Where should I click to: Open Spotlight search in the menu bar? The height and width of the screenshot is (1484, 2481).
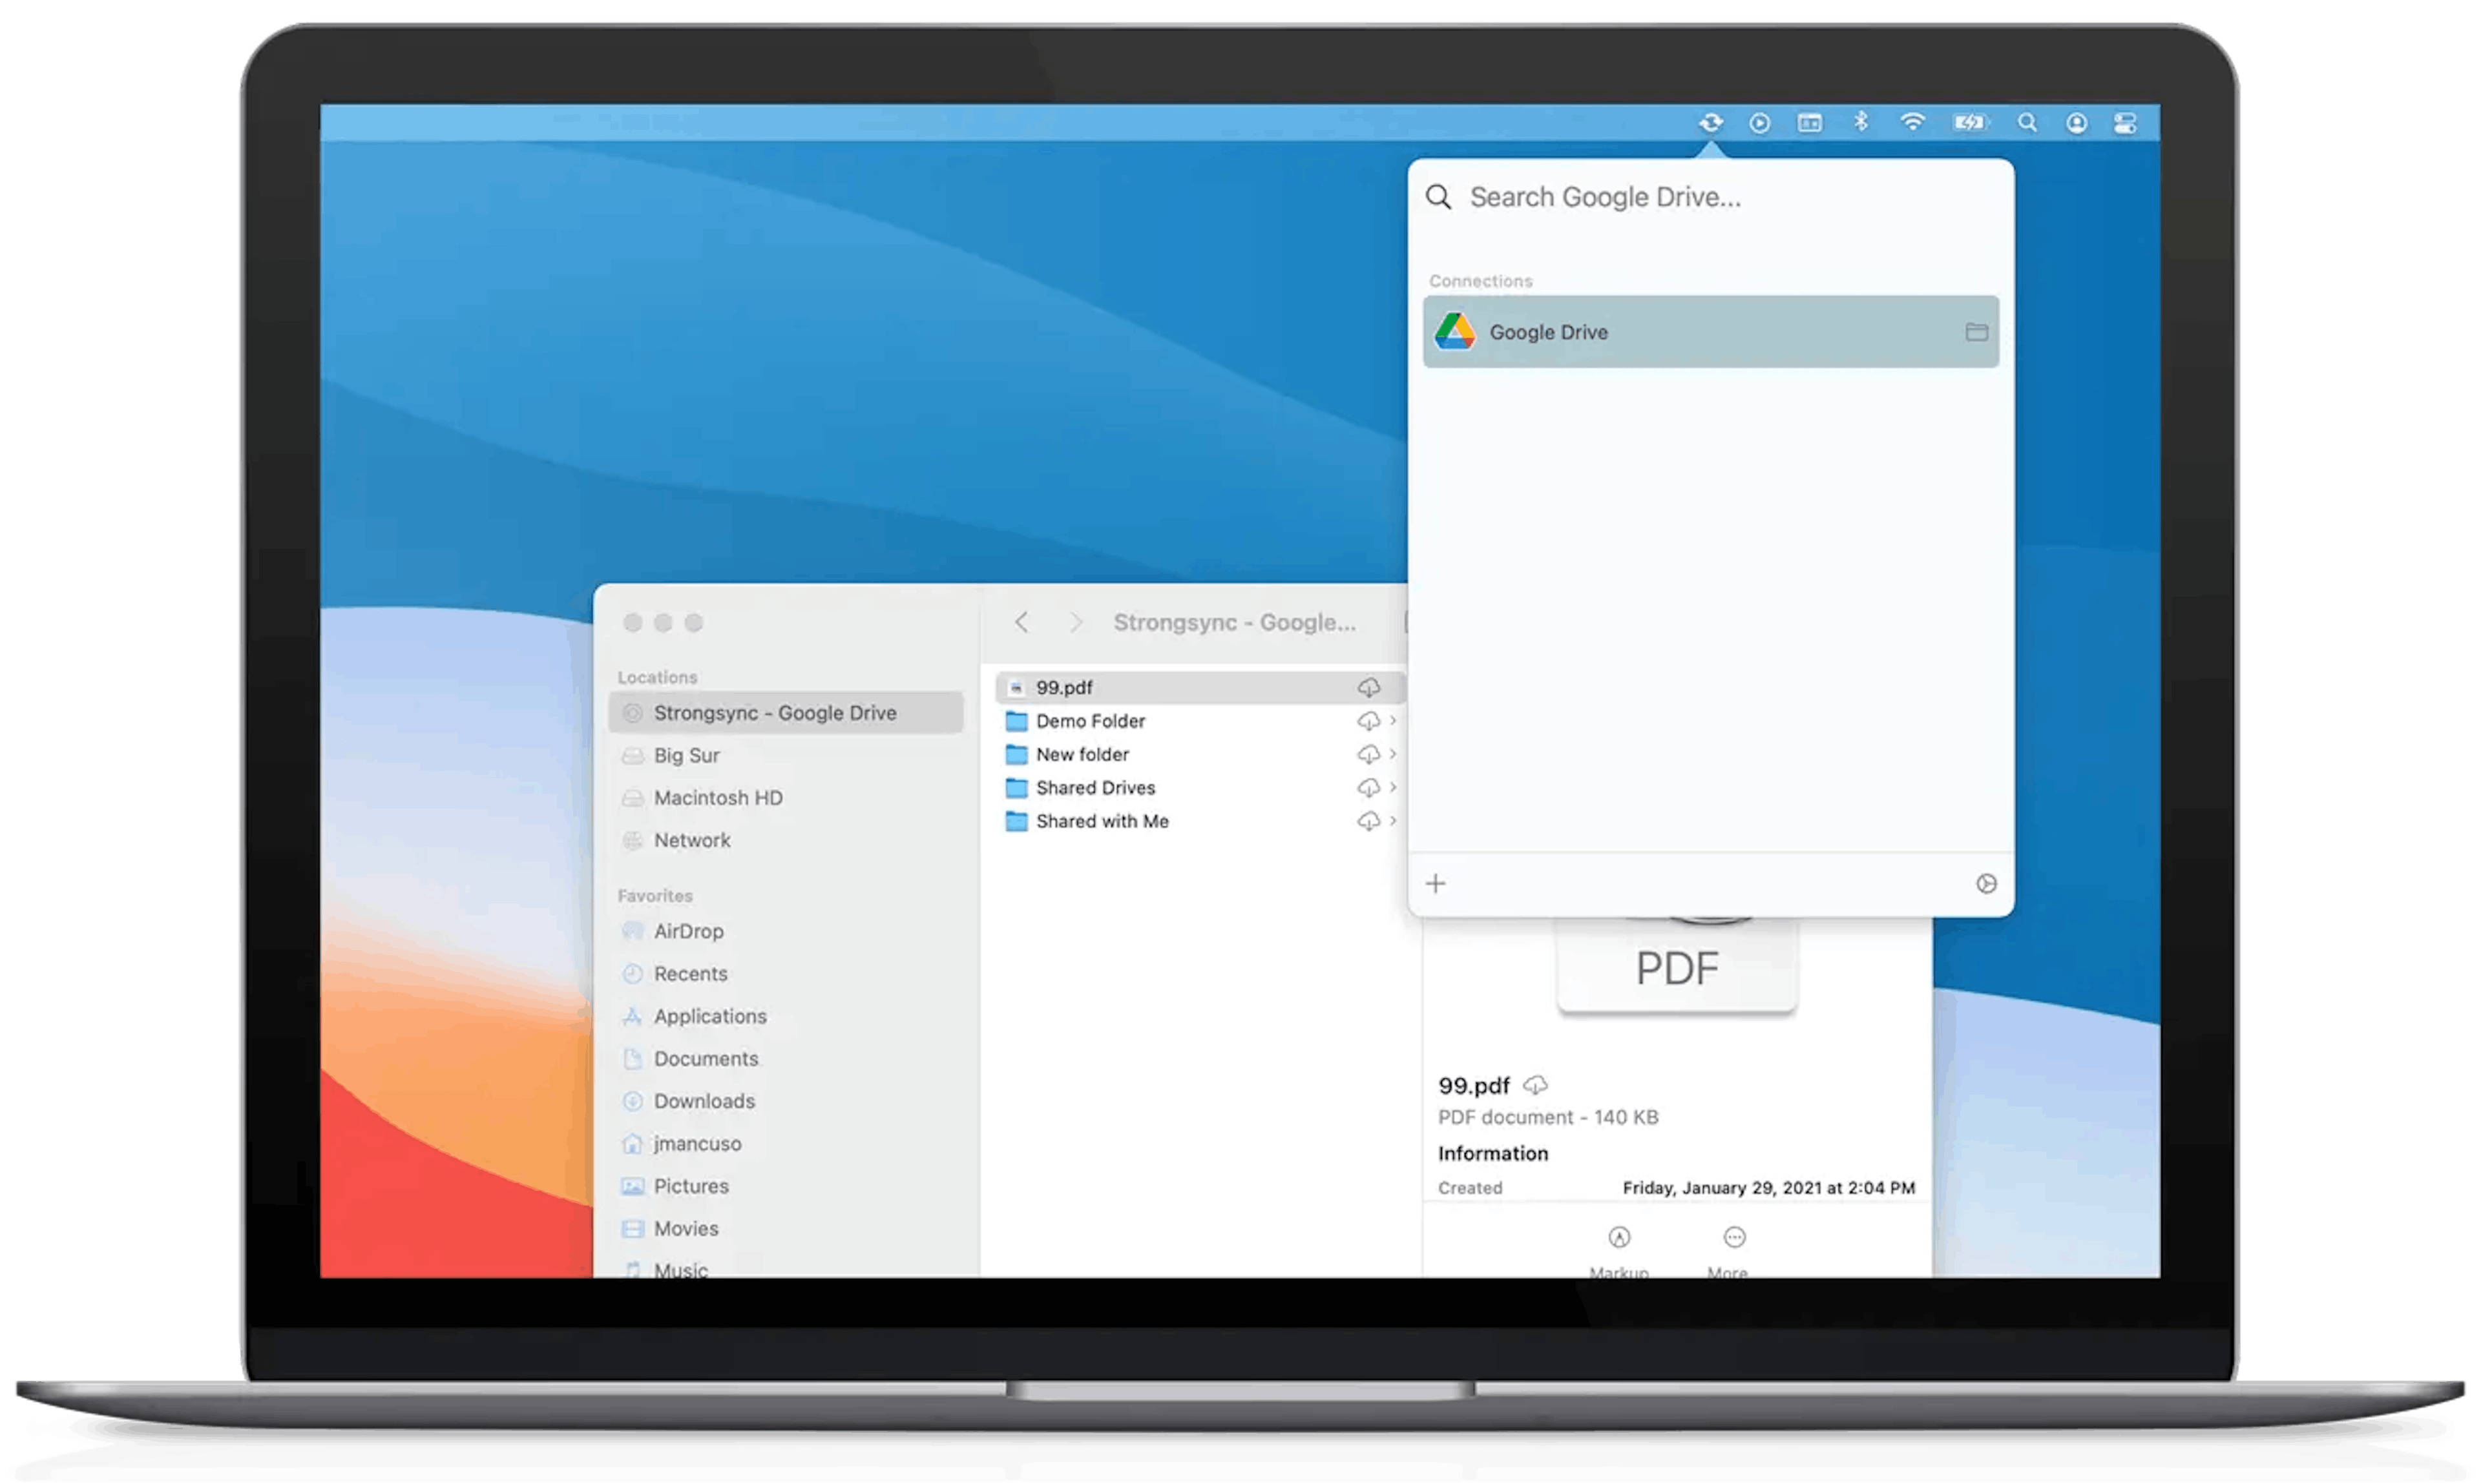pos(2027,122)
